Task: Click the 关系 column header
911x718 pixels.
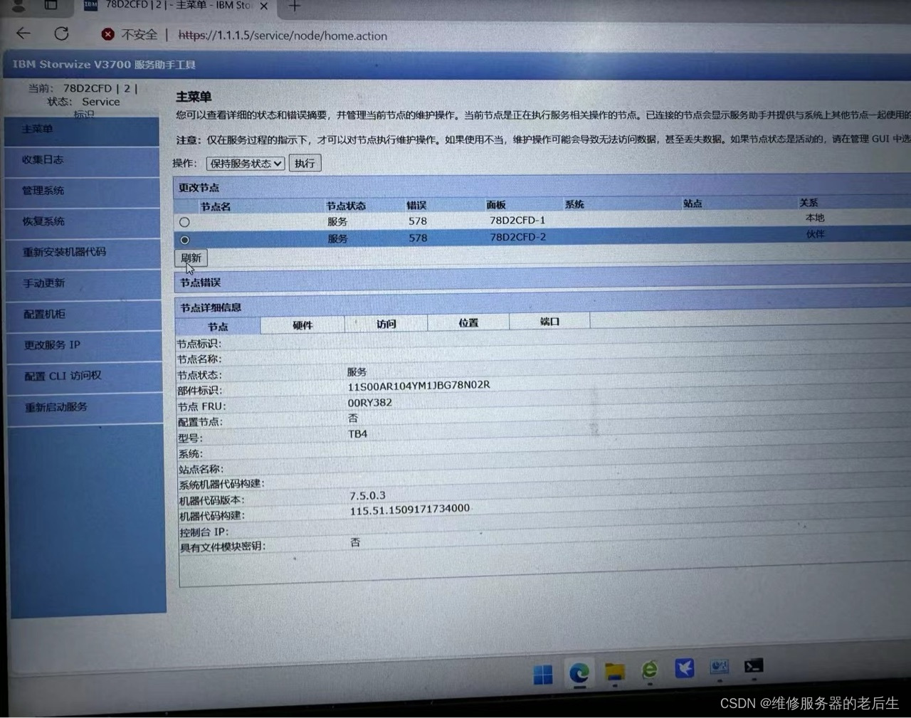Action: pos(809,203)
